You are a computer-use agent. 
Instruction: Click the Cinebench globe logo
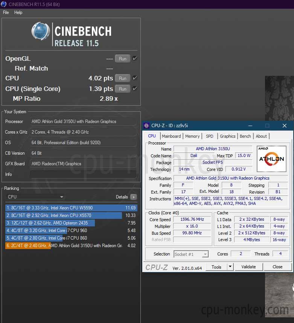click(x=41, y=31)
